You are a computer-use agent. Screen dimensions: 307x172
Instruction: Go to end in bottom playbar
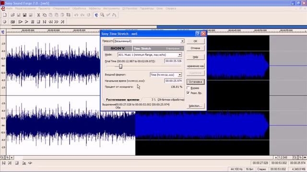coord(10,163)
